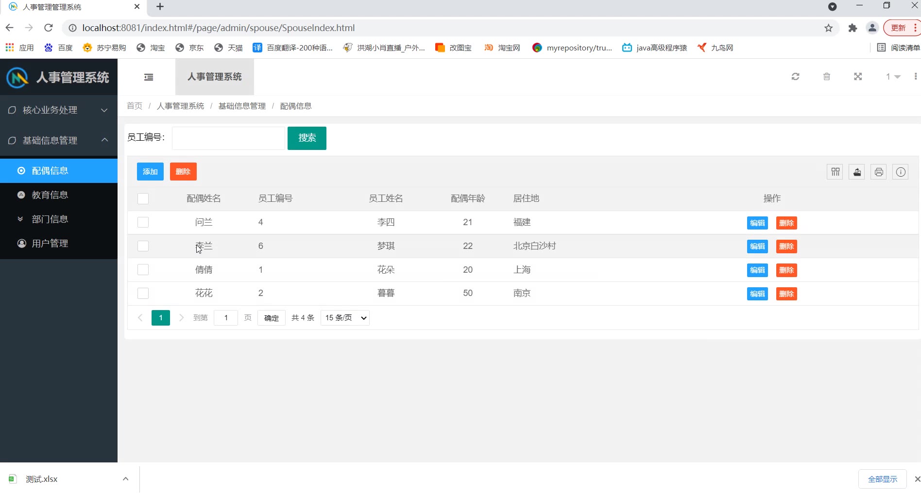Tick the checkbox for the 问兰 row
The width and height of the screenshot is (921, 493).
[x=143, y=222]
